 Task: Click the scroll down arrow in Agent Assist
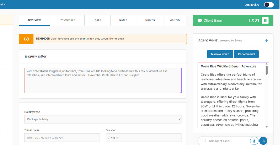point(267,127)
